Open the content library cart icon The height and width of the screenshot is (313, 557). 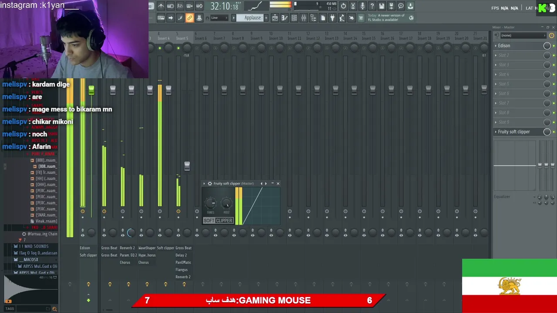pyautogui.click(x=361, y=18)
